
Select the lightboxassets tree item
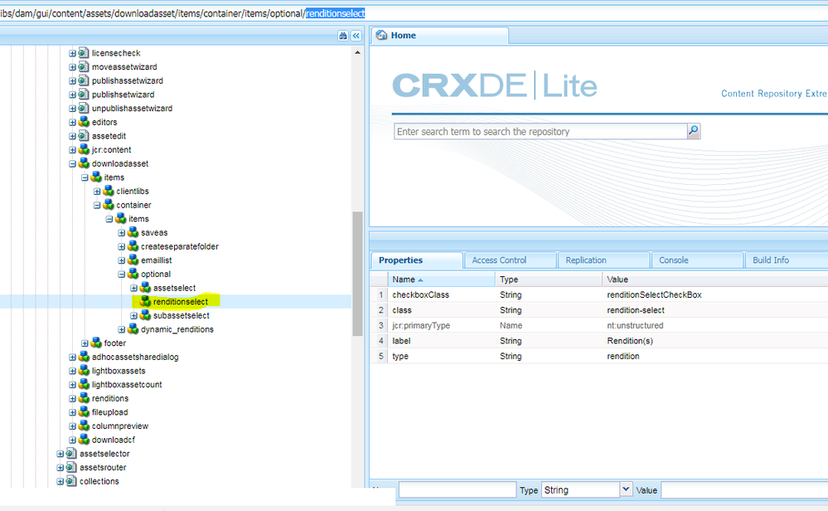point(119,371)
